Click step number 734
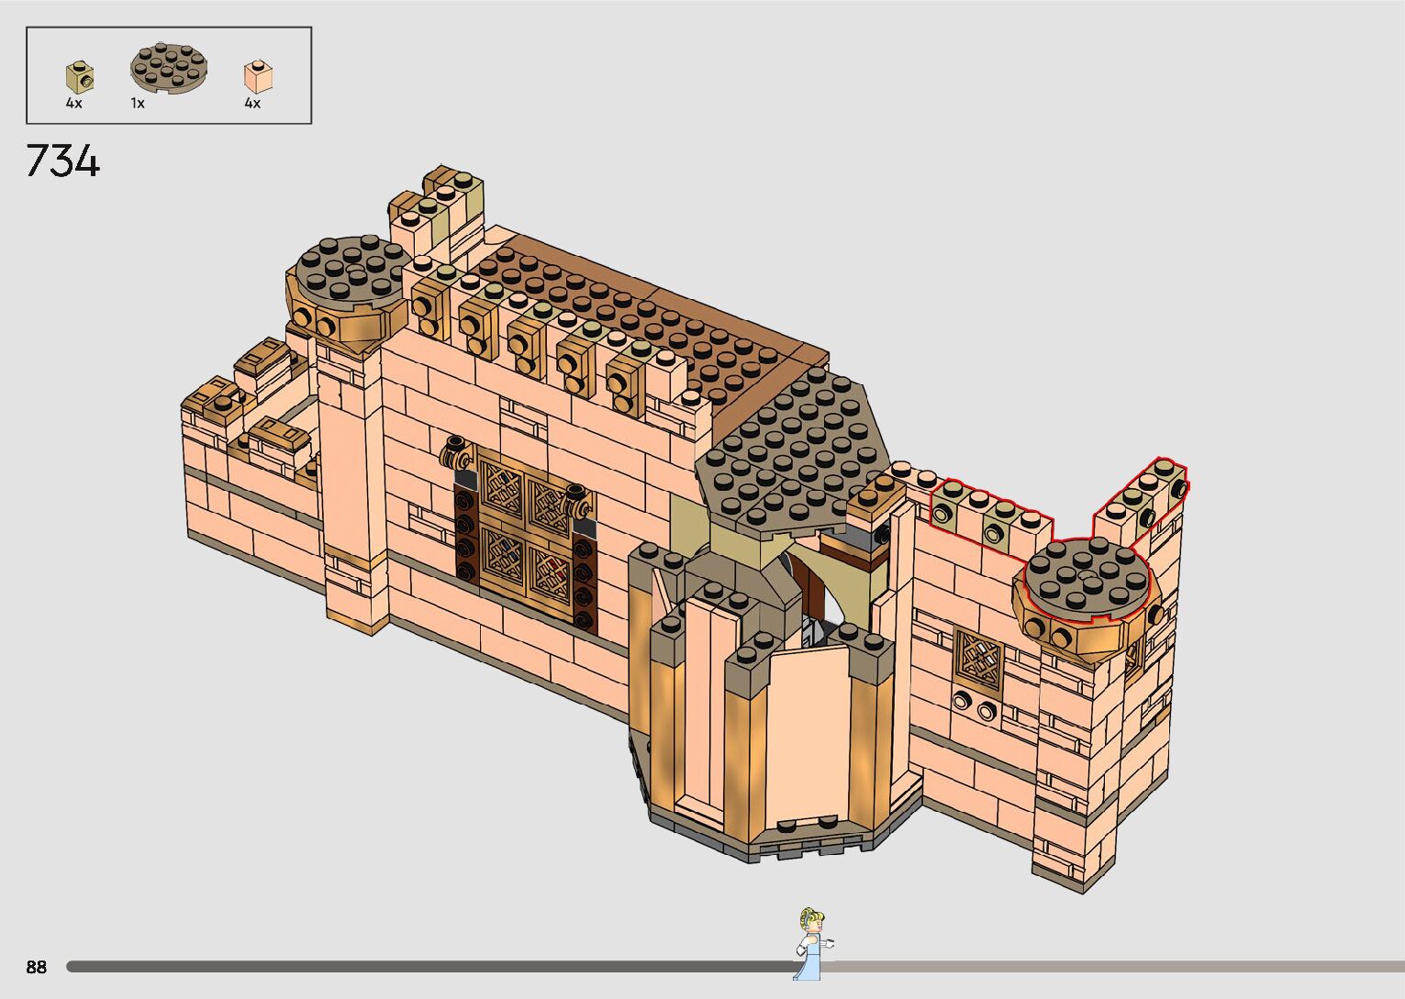Viewport: 1405px width, 999px height. click(x=62, y=161)
